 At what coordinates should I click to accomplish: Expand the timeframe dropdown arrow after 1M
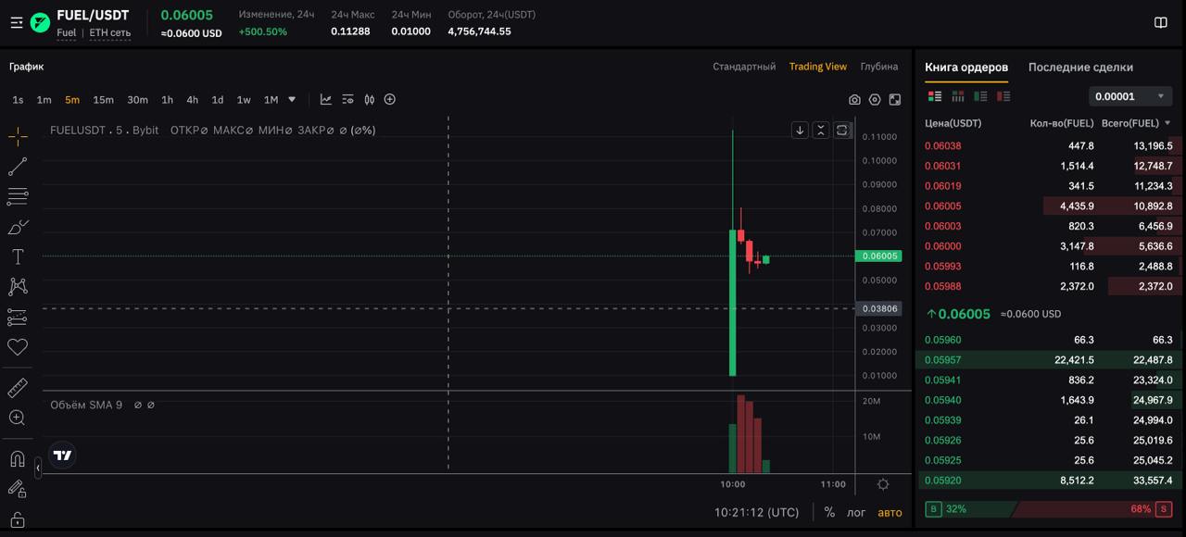pos(292,99)
